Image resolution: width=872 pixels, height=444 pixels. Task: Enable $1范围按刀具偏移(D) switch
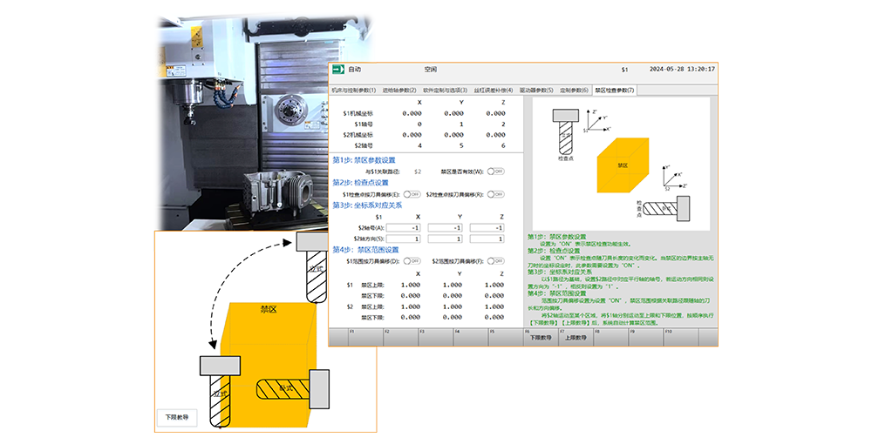click(x=411, y=261)
